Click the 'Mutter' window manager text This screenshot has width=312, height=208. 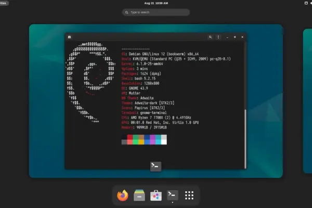pyautogui.click(x=135, y=93)
